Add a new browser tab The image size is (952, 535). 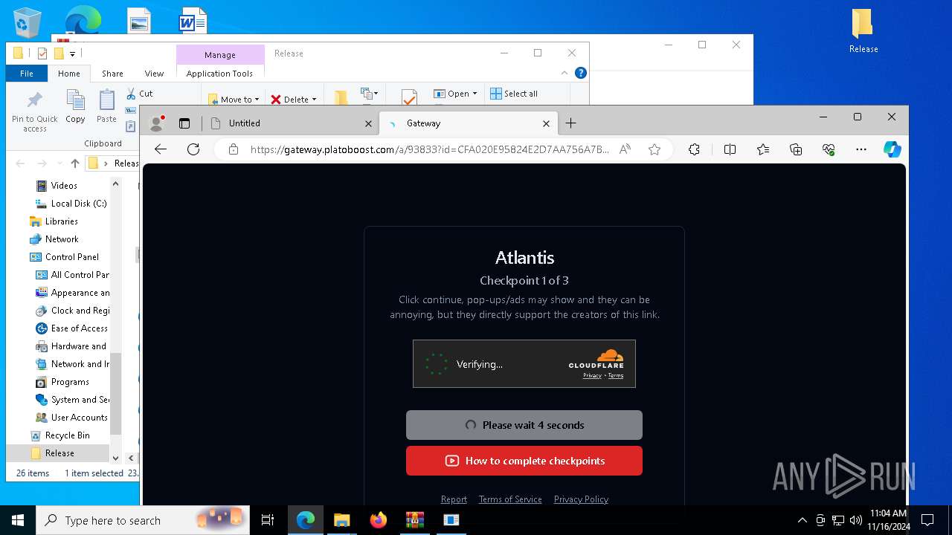pos(570,123)
